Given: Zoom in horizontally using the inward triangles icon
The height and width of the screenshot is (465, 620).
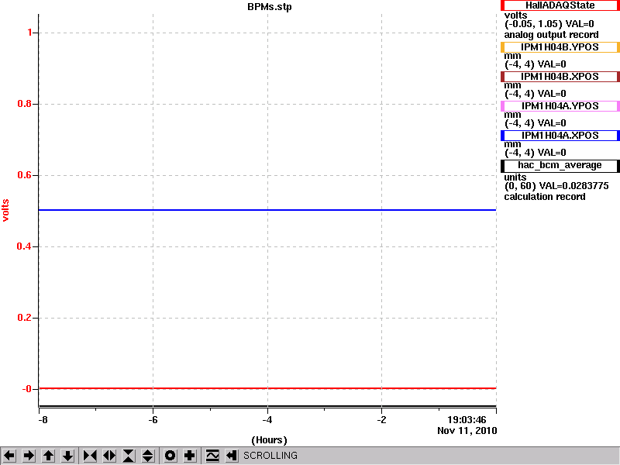Looking at the screenshot, I should [90, 456].
